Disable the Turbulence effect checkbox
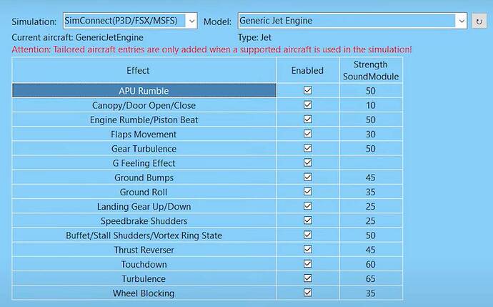The height and width of the screenshot is (307, 493). click(307, 278)
